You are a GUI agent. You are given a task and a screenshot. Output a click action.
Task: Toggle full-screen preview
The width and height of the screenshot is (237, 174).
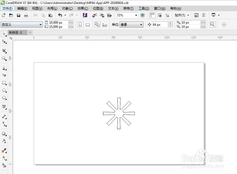(142, 15)
